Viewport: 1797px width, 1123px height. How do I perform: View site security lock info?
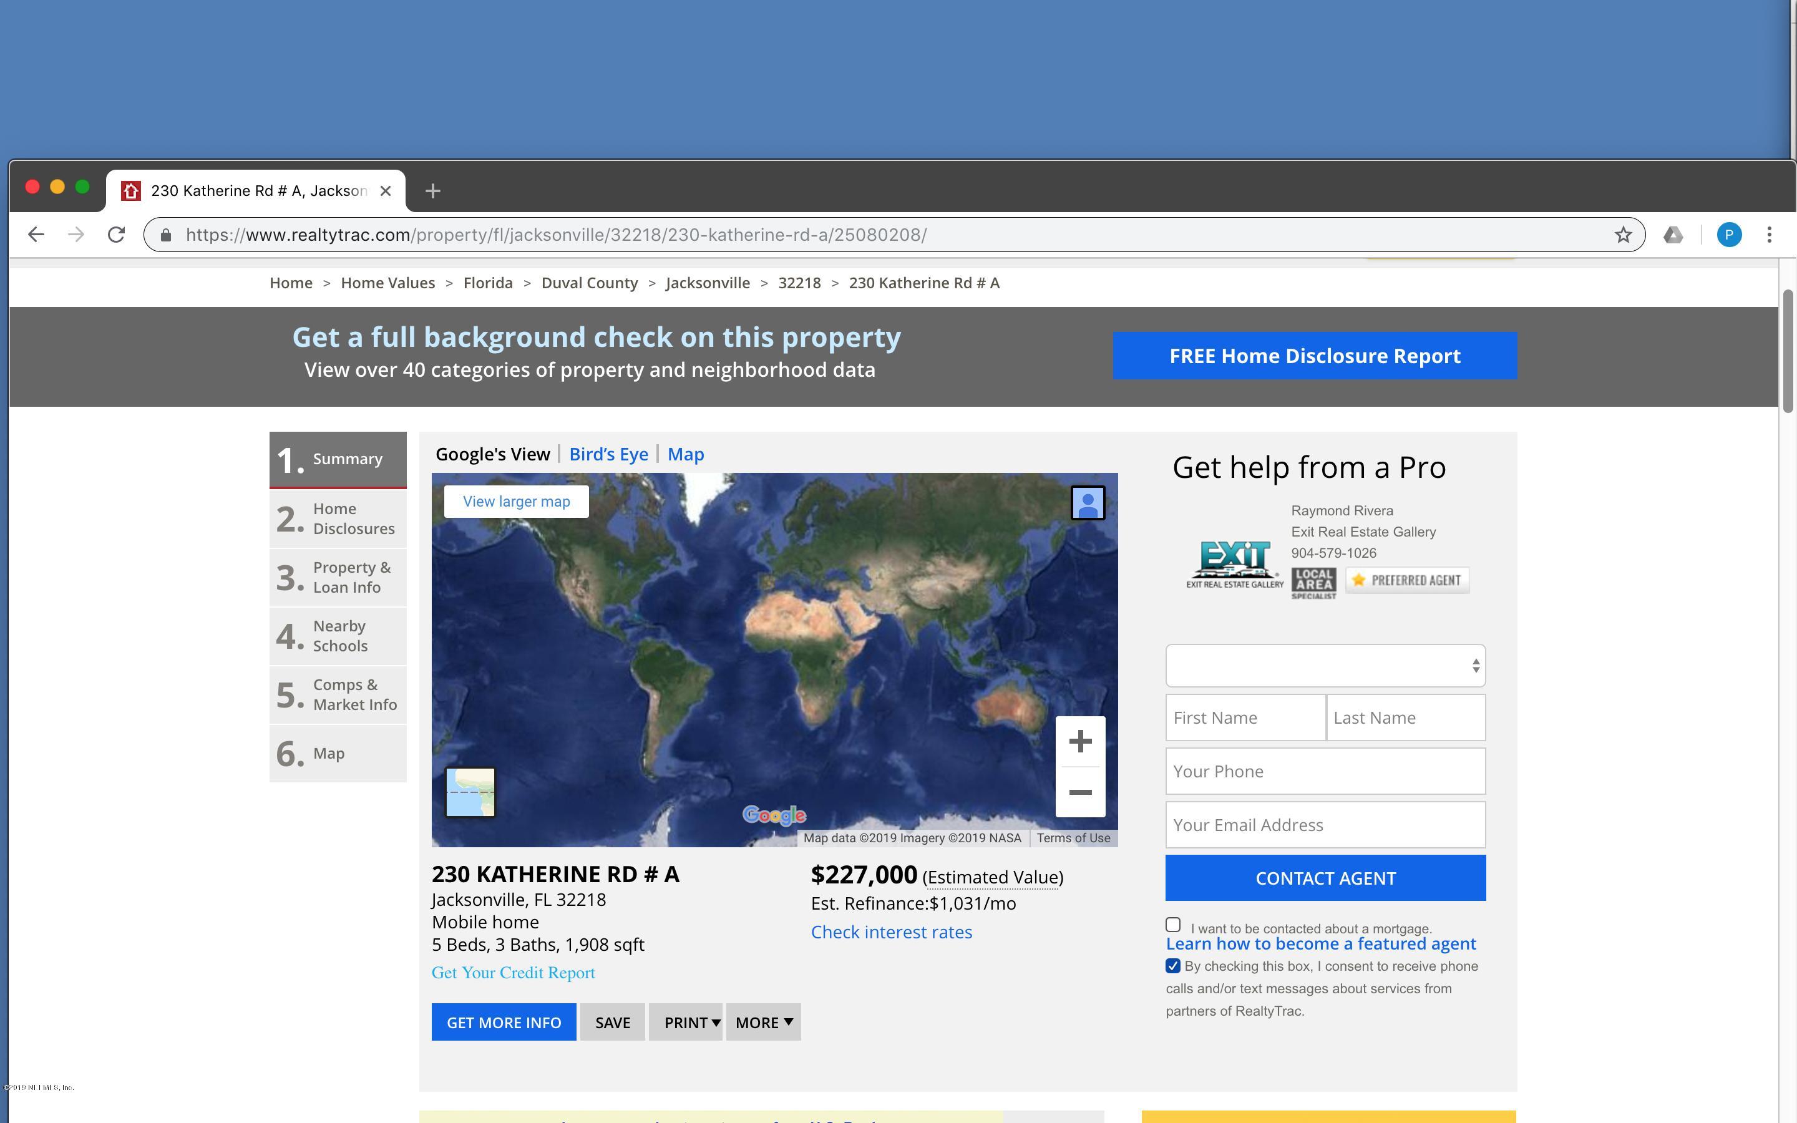coord(167,235)
